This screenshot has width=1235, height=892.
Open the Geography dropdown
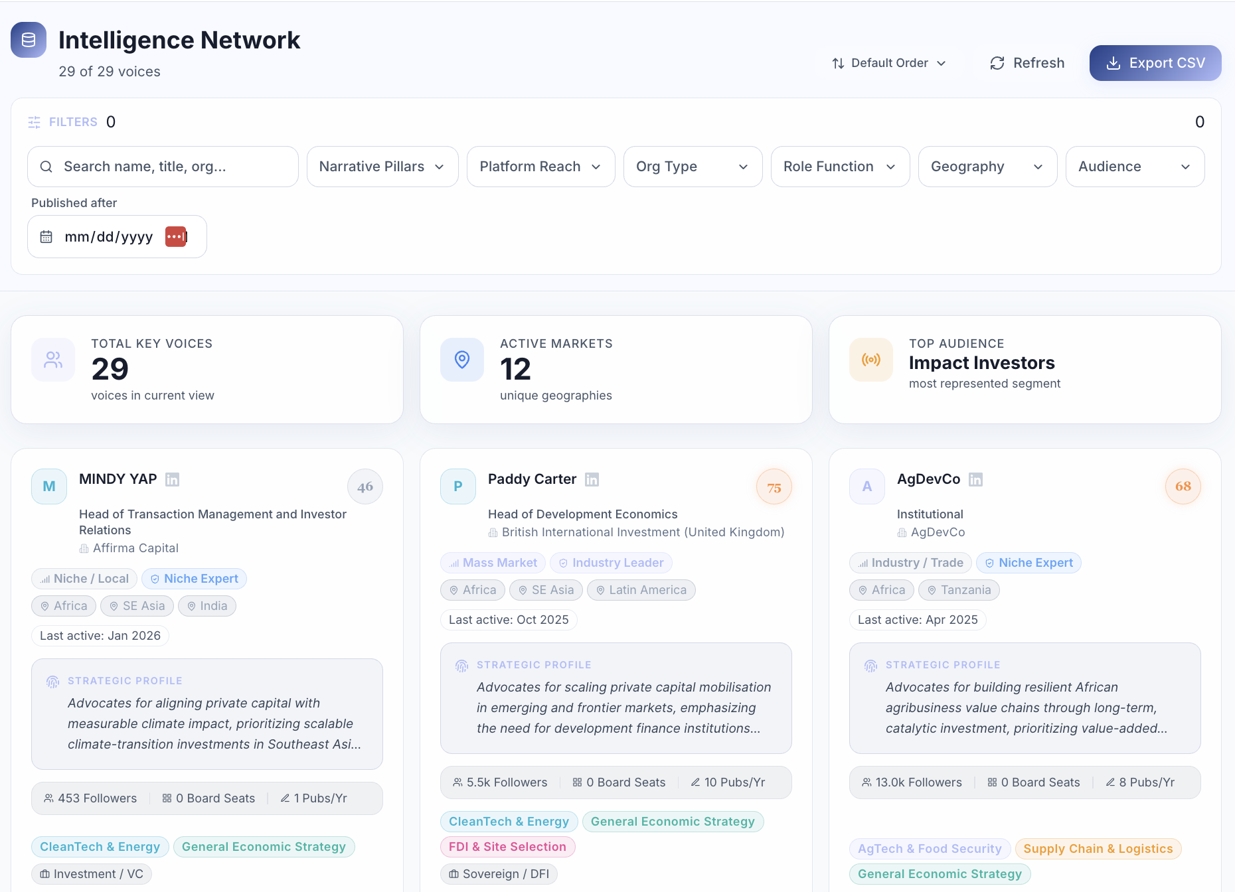point(988,167)
